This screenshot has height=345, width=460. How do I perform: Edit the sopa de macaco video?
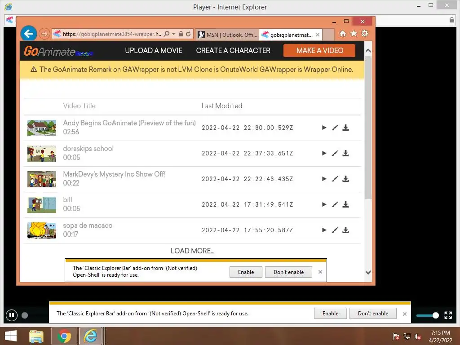click(335, 230)
